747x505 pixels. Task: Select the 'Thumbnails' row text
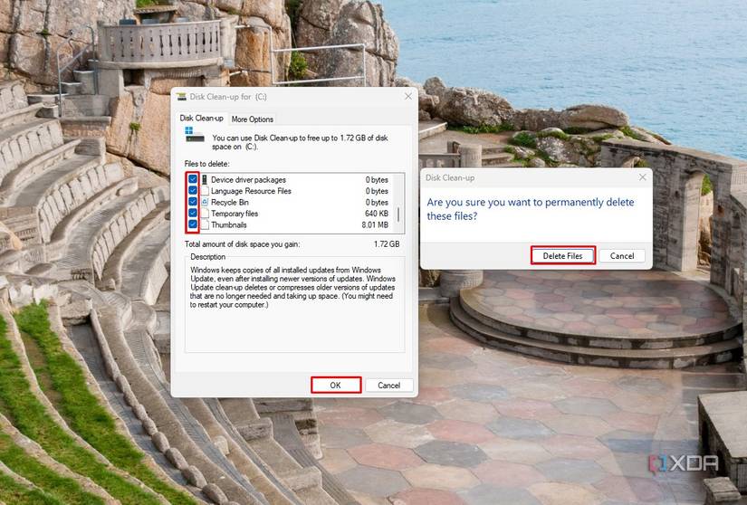[229, 224]
